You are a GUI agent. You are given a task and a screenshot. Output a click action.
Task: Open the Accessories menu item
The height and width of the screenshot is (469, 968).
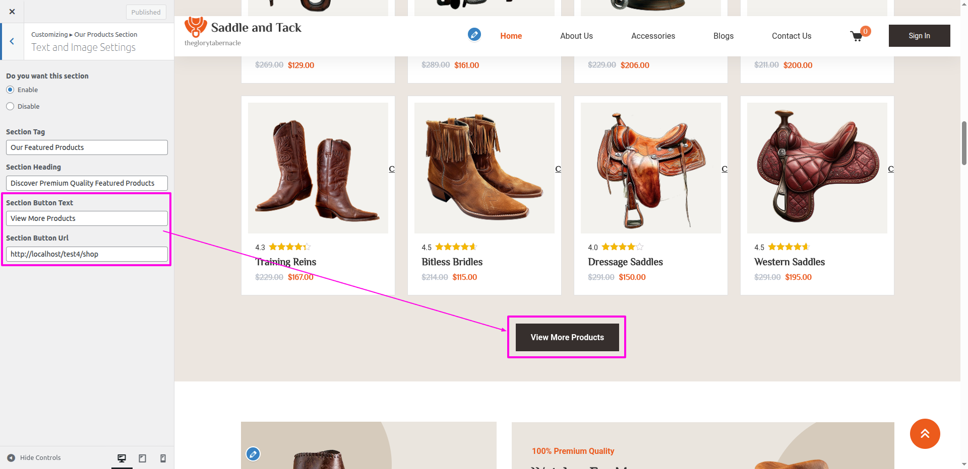click(x=653, y=36)
